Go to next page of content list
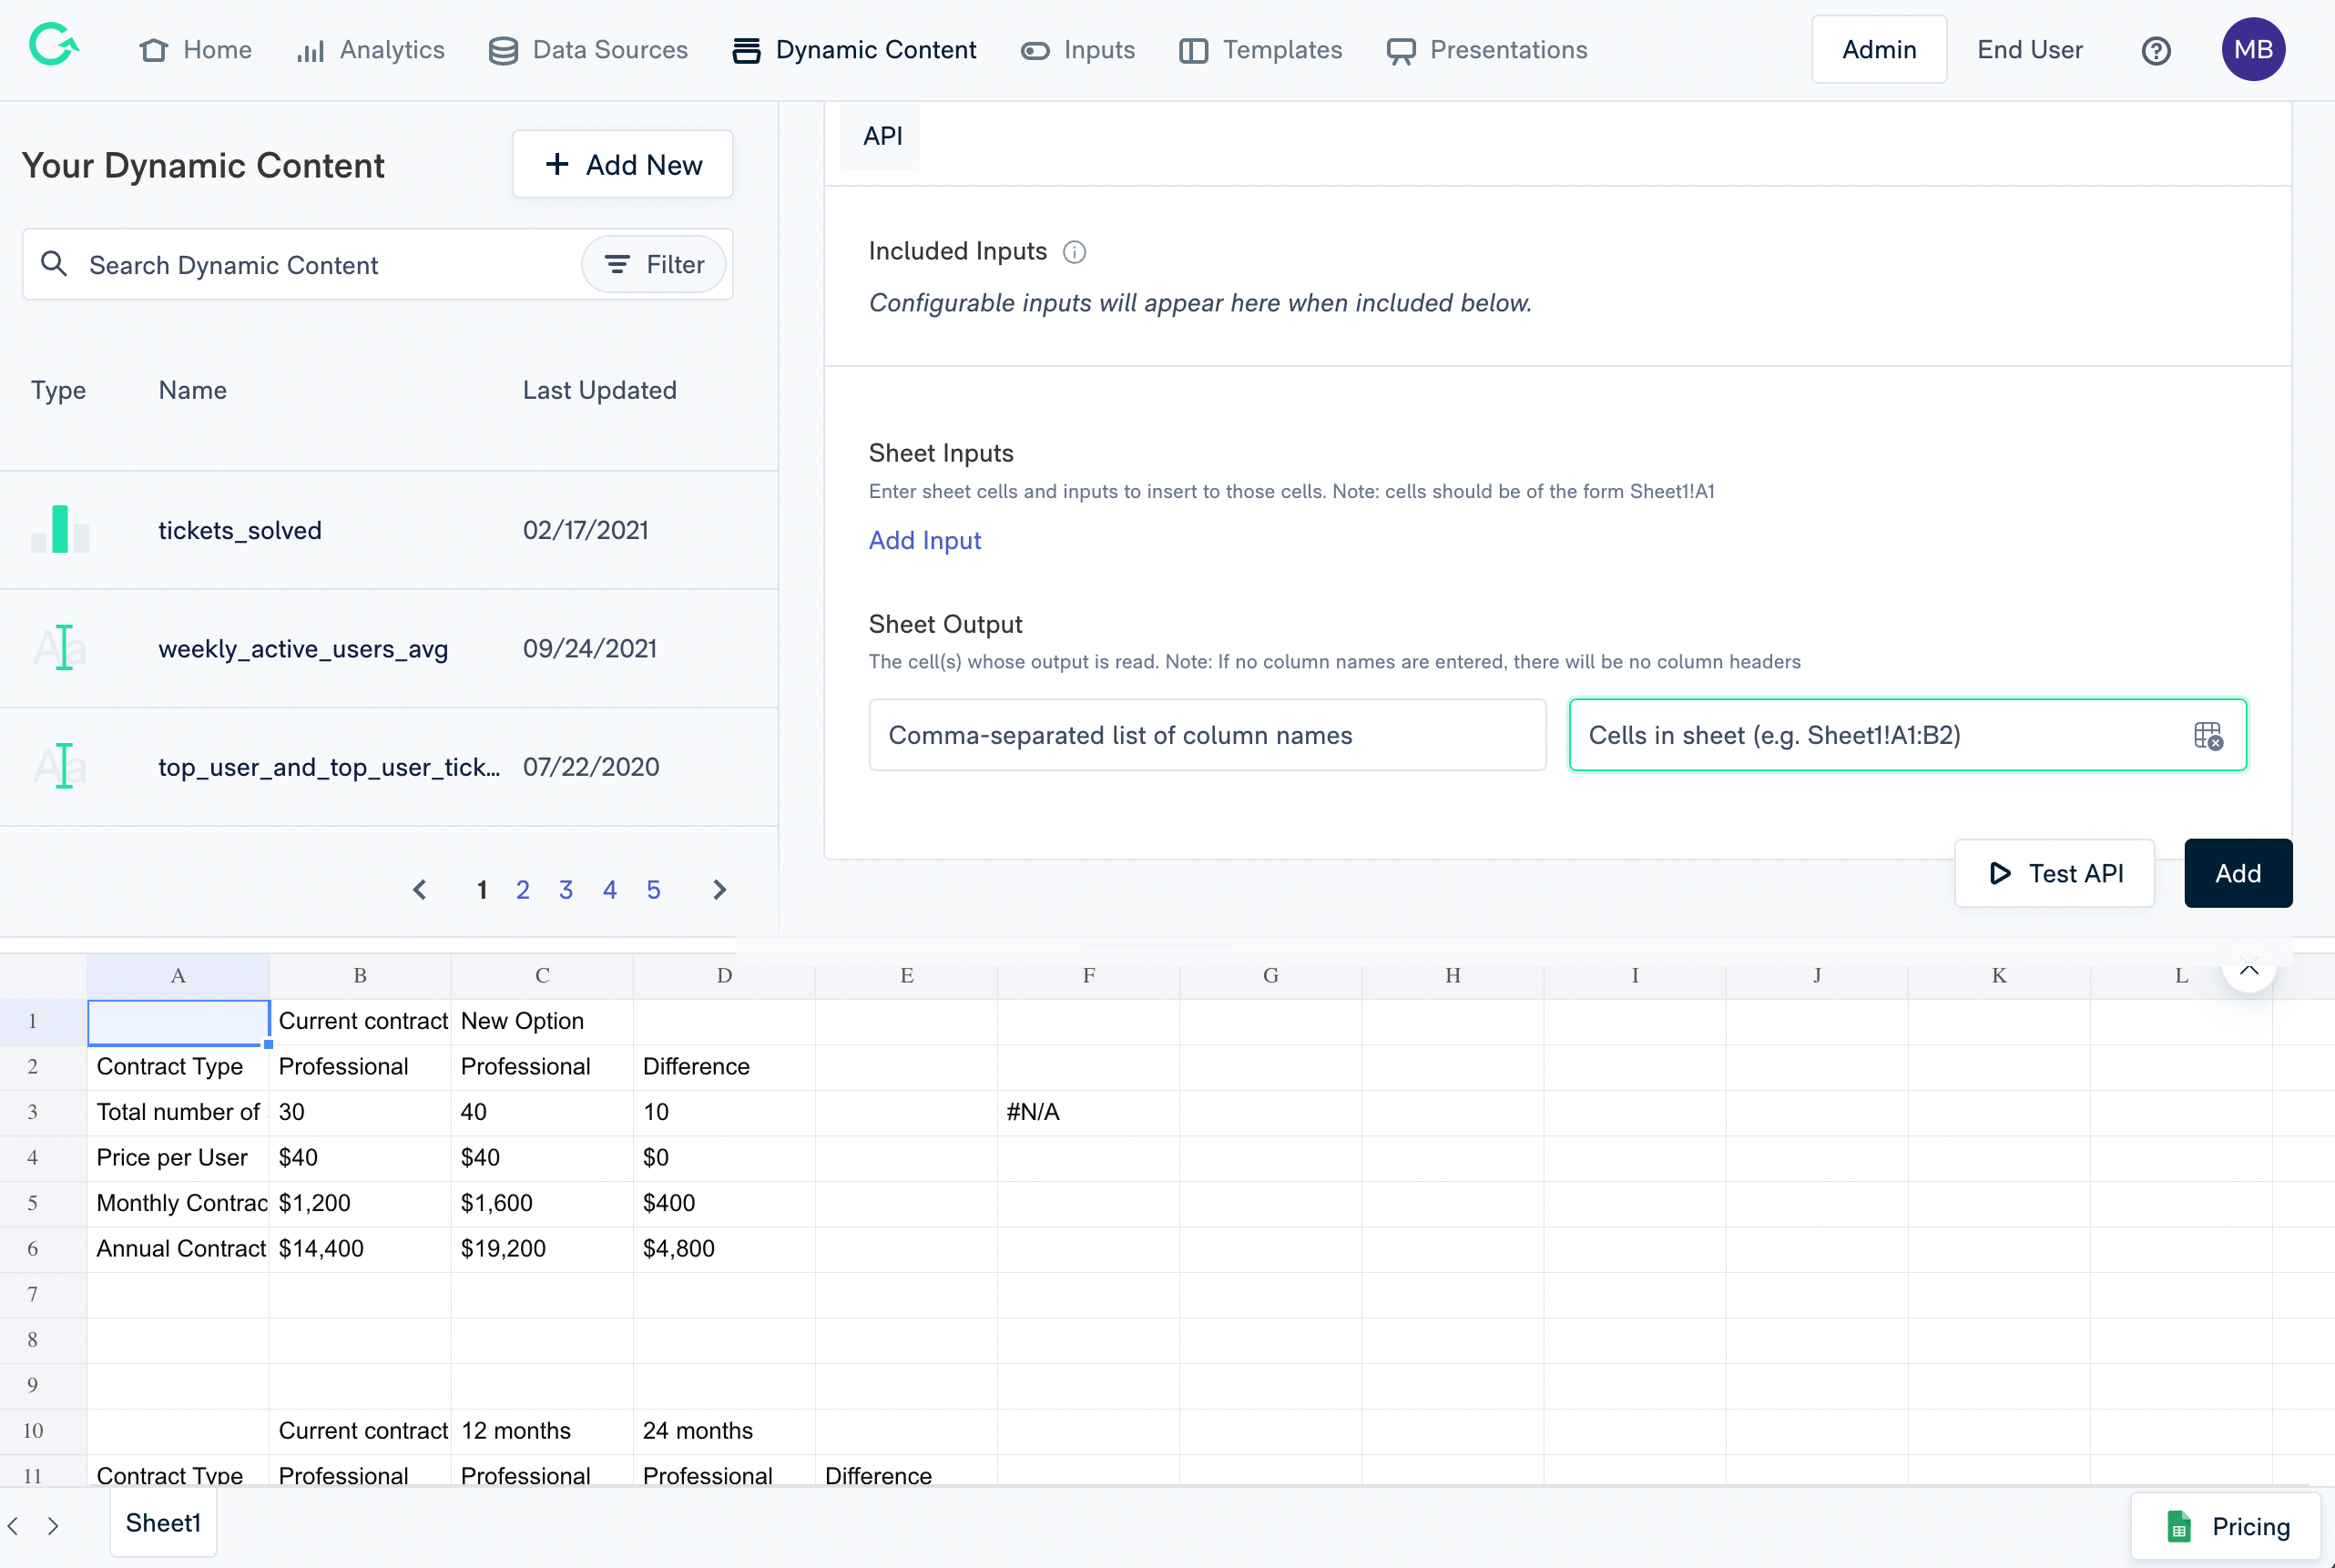This screenshot has height=1568, width=2335. [719, 889]
